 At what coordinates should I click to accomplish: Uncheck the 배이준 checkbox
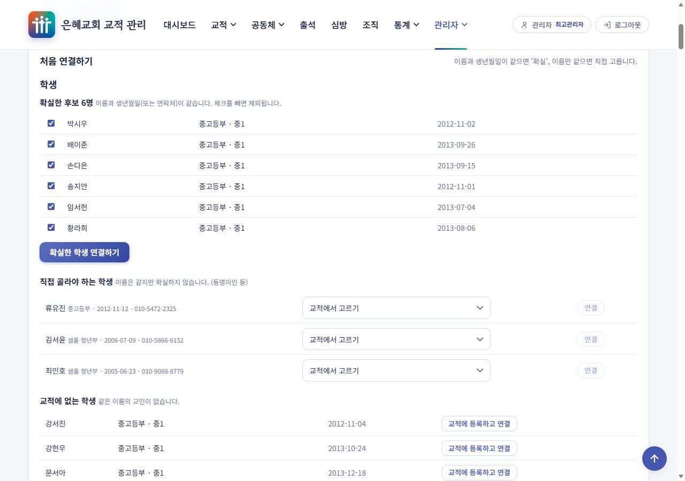[x=51, y=144]
